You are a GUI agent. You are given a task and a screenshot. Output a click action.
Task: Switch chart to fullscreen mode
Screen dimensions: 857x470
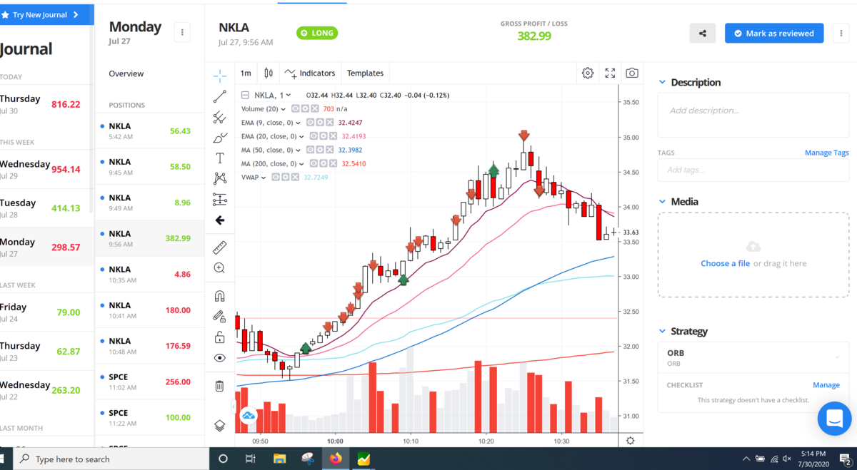pos(610,73)
